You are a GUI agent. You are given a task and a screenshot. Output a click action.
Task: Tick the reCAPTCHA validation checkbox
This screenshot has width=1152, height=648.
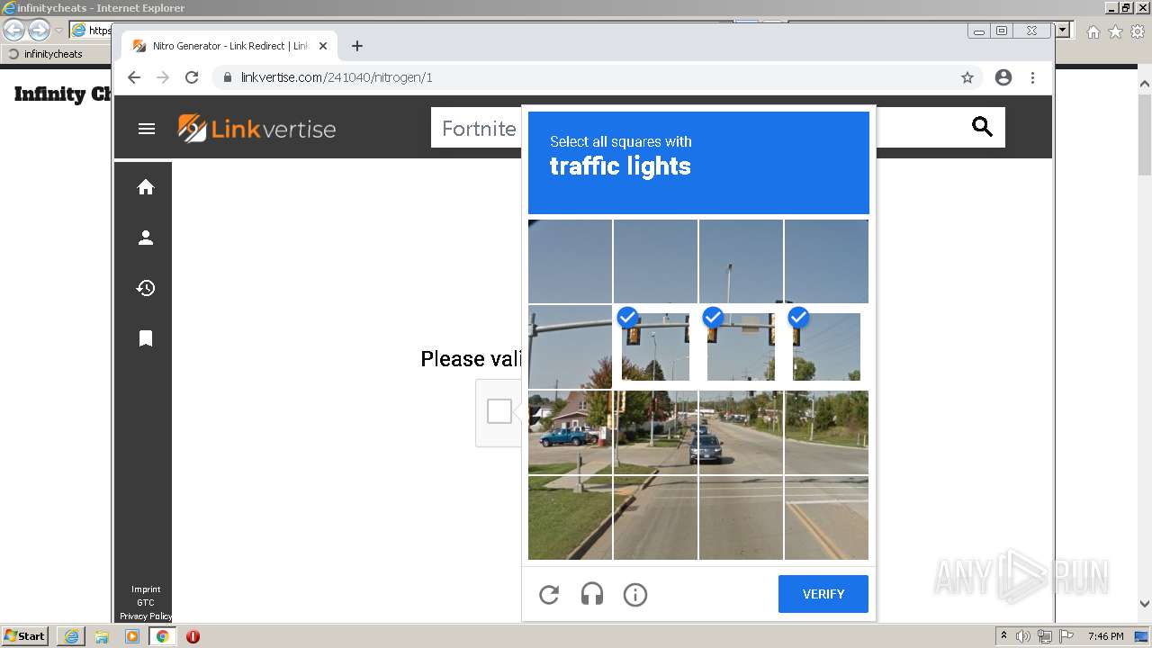tap(499, 411)
